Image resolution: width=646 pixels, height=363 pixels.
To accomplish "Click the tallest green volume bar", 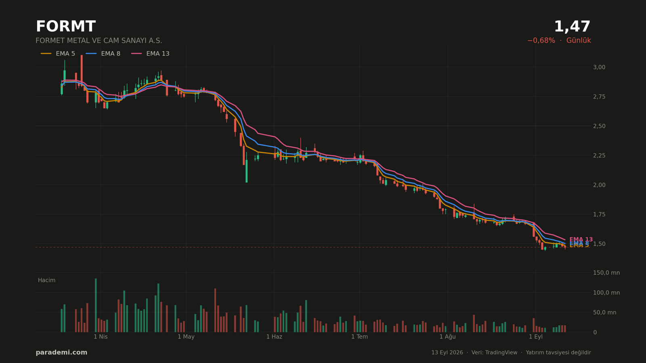I will coord(96,305).
